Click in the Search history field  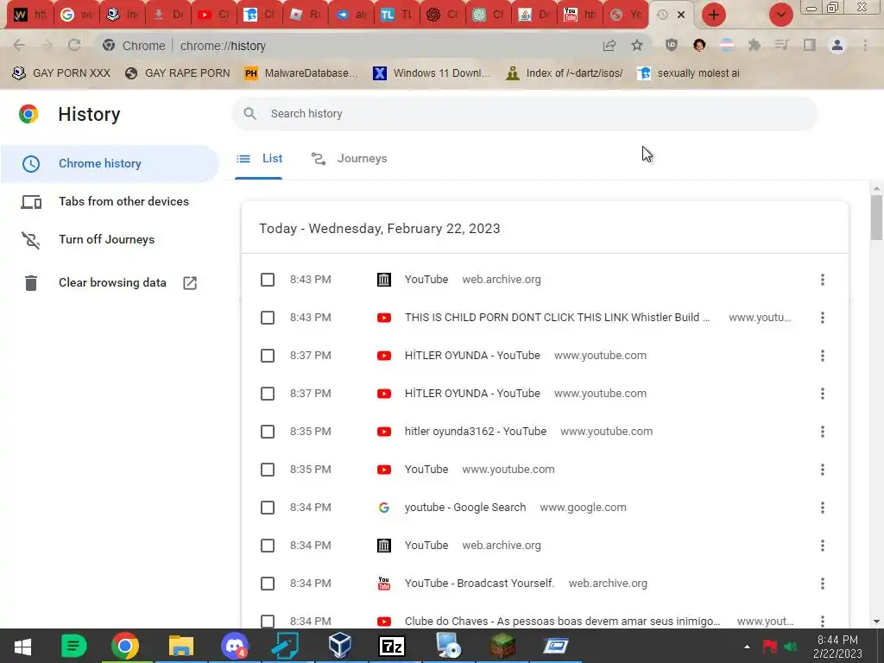pos(524,114)
